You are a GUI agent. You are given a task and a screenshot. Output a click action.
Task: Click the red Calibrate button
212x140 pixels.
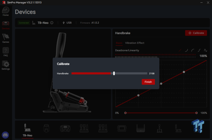tap(196, 33)
